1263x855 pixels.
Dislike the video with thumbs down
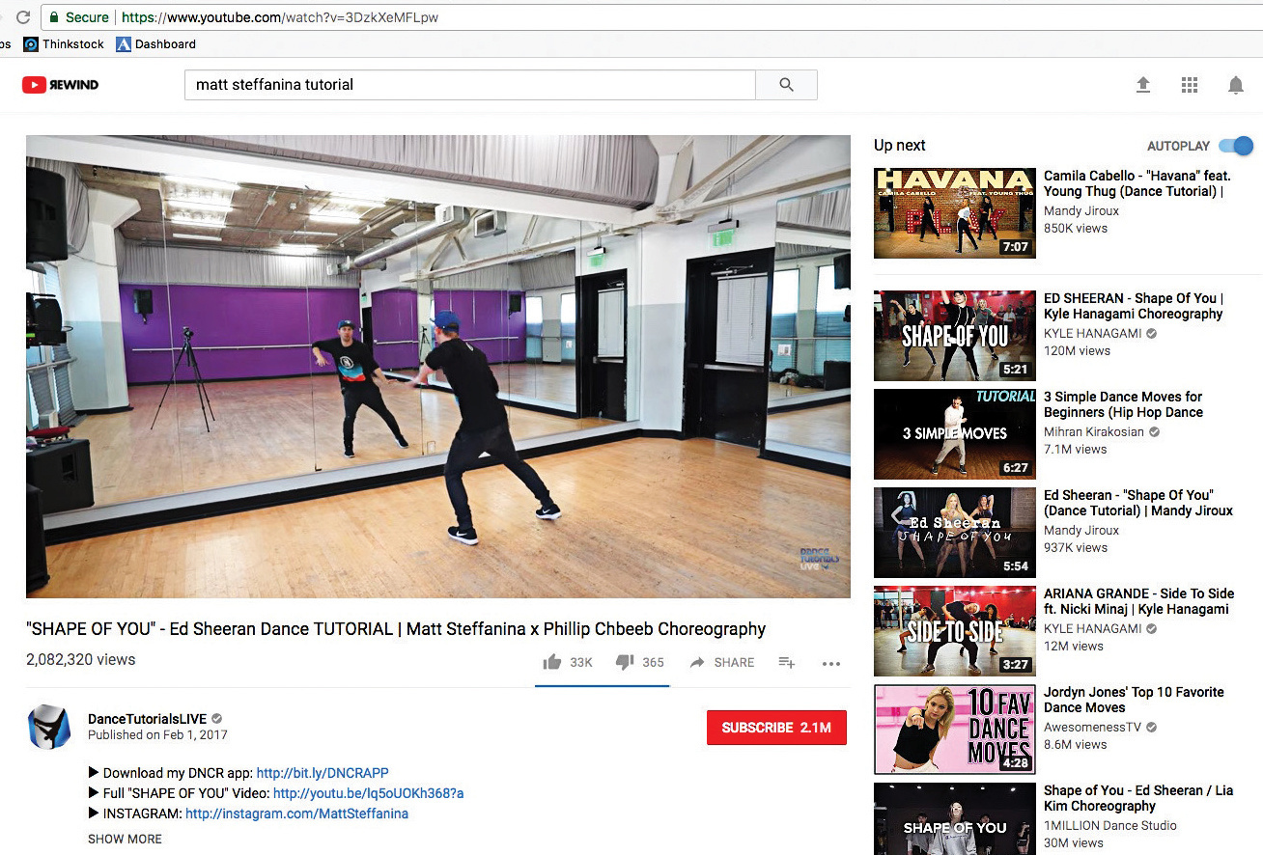coord(625,662)
